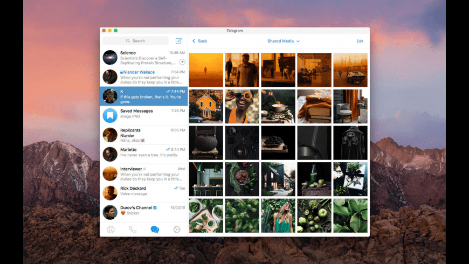Screen dimensions: 469x264
Task: Open the Niander Wallace chat
Action: point(144,77)
